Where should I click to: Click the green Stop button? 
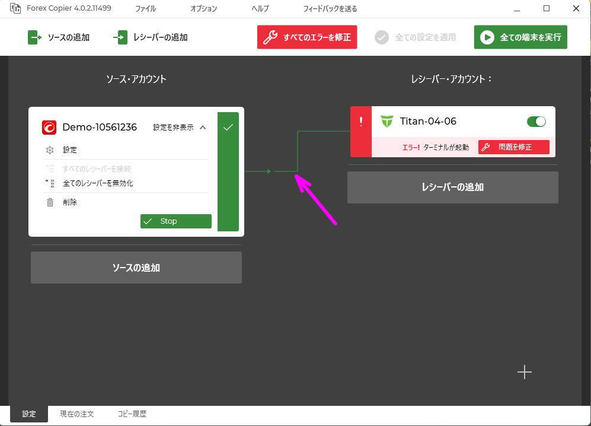(x=176, y=221)
